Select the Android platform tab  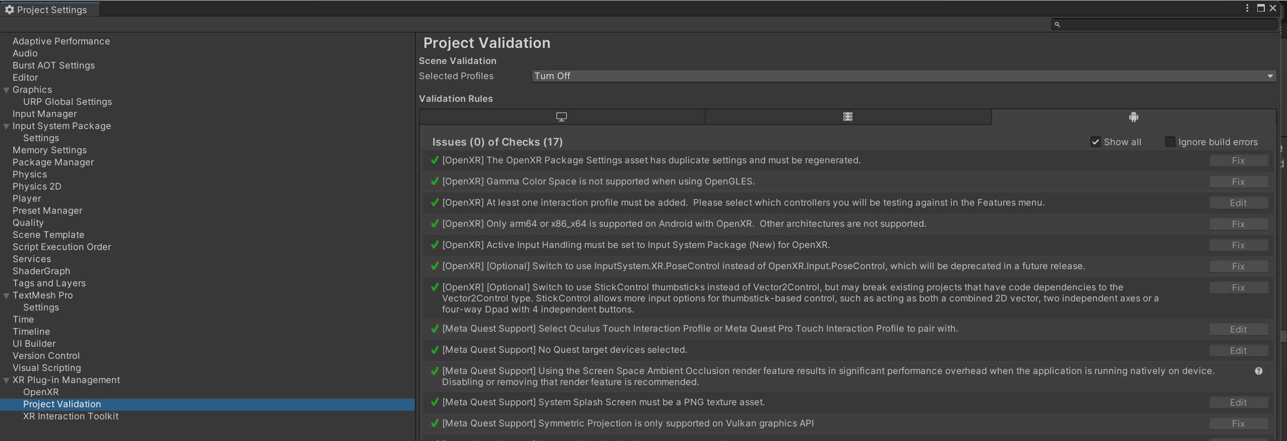tap(1134, 117)
